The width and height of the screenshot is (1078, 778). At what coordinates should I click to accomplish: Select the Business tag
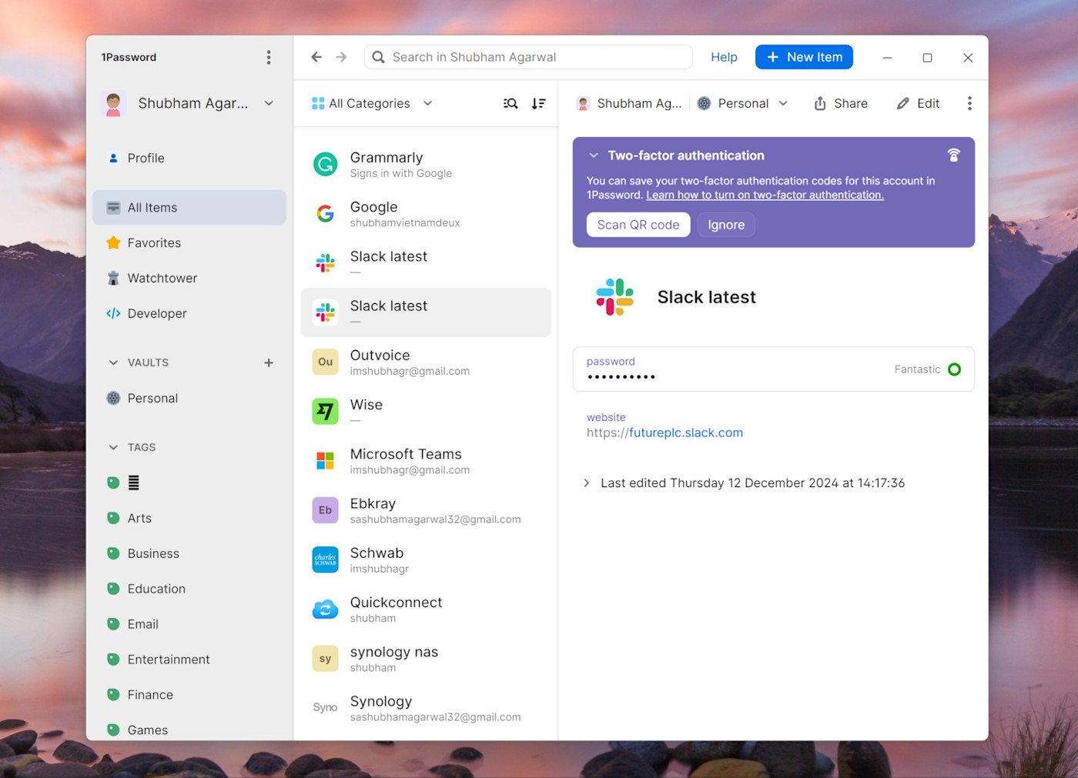[x=189, y=553]
